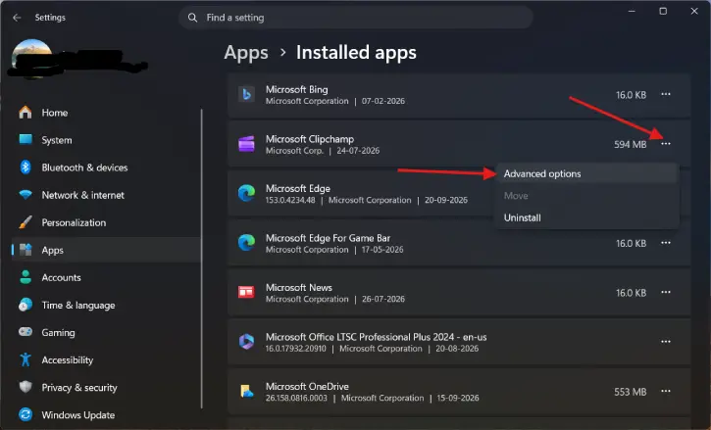
Task: Click the Microsoft OneDrive app icon
Action: tap(247, 391)
